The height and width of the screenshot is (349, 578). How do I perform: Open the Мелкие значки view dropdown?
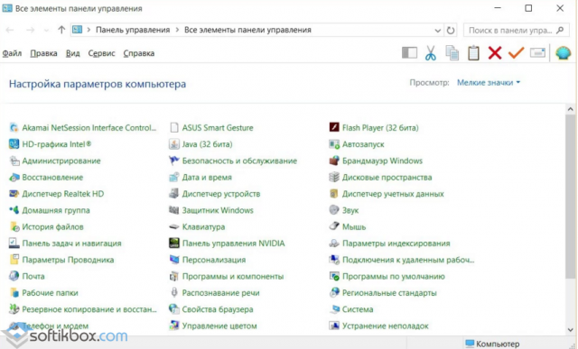489,82
